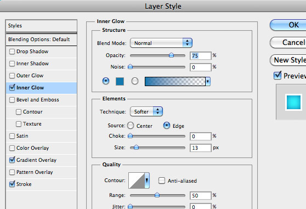Open the Gradient Overlay settings row
Screen dimensions: 306x209
pos(41,160)
